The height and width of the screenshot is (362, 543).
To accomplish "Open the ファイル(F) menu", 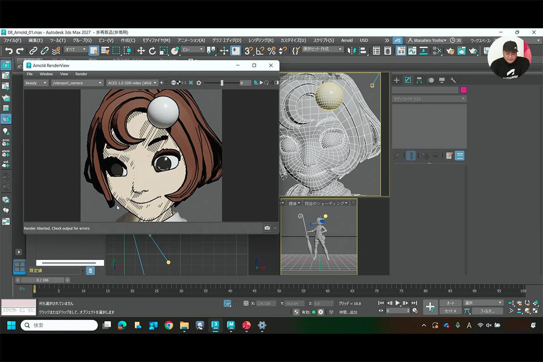I will (13, 40).
